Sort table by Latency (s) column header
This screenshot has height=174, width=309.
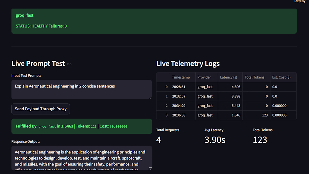click(x=230, y=77)
